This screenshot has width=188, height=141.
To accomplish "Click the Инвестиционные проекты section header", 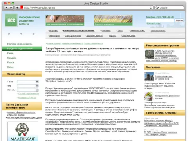I will pyautogui.click(x=164, y=45).
